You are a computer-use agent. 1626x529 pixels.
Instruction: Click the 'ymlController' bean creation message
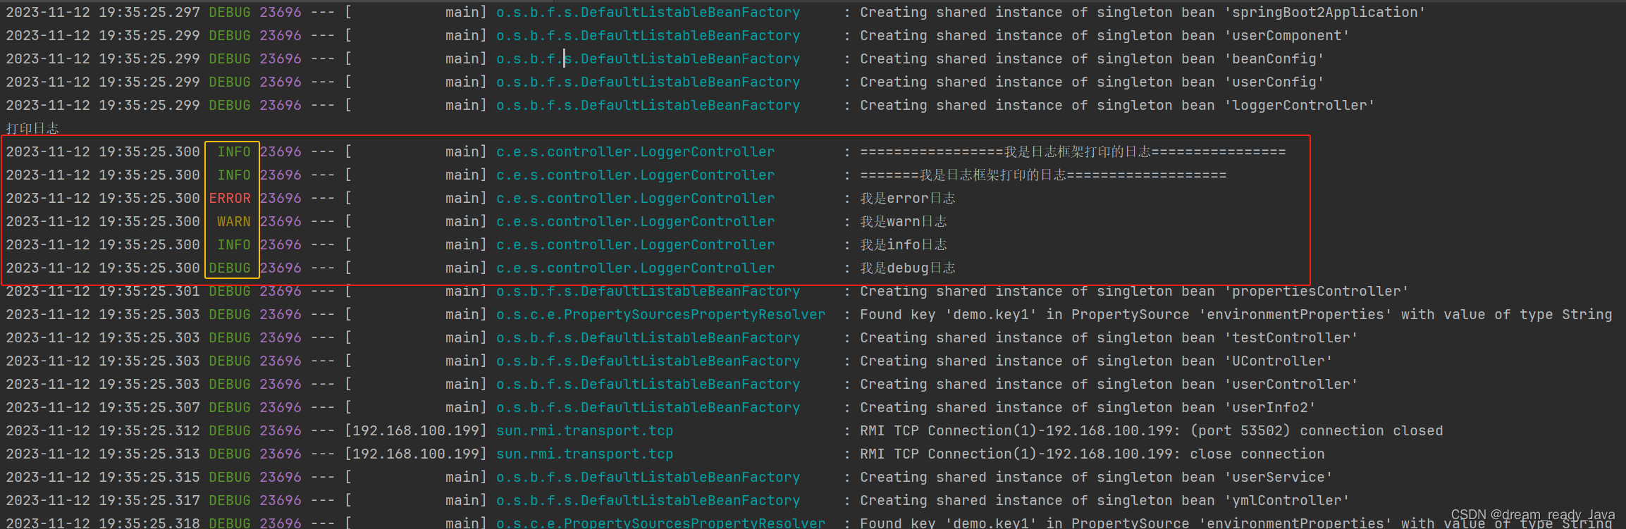click(1104, 500)
